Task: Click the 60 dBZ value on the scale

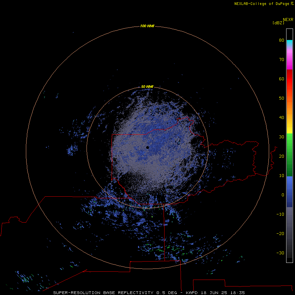Action: (x=282, y=79)
